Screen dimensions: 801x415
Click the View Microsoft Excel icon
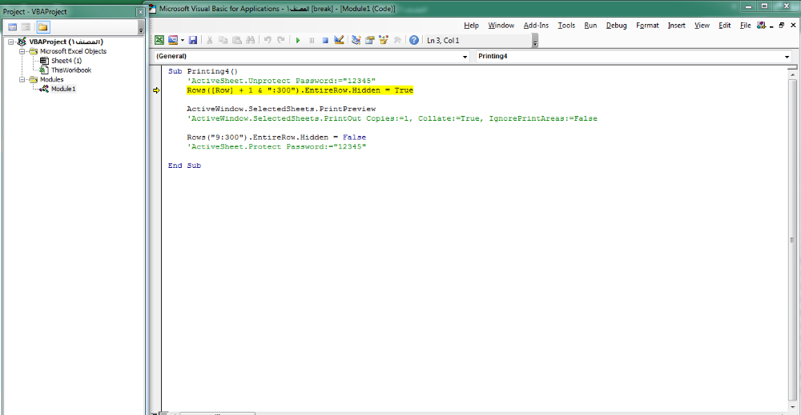159,40
